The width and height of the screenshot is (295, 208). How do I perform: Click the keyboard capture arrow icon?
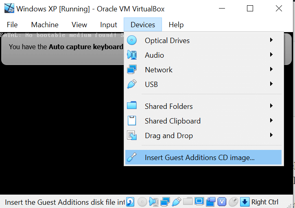(x=245, y=201)
